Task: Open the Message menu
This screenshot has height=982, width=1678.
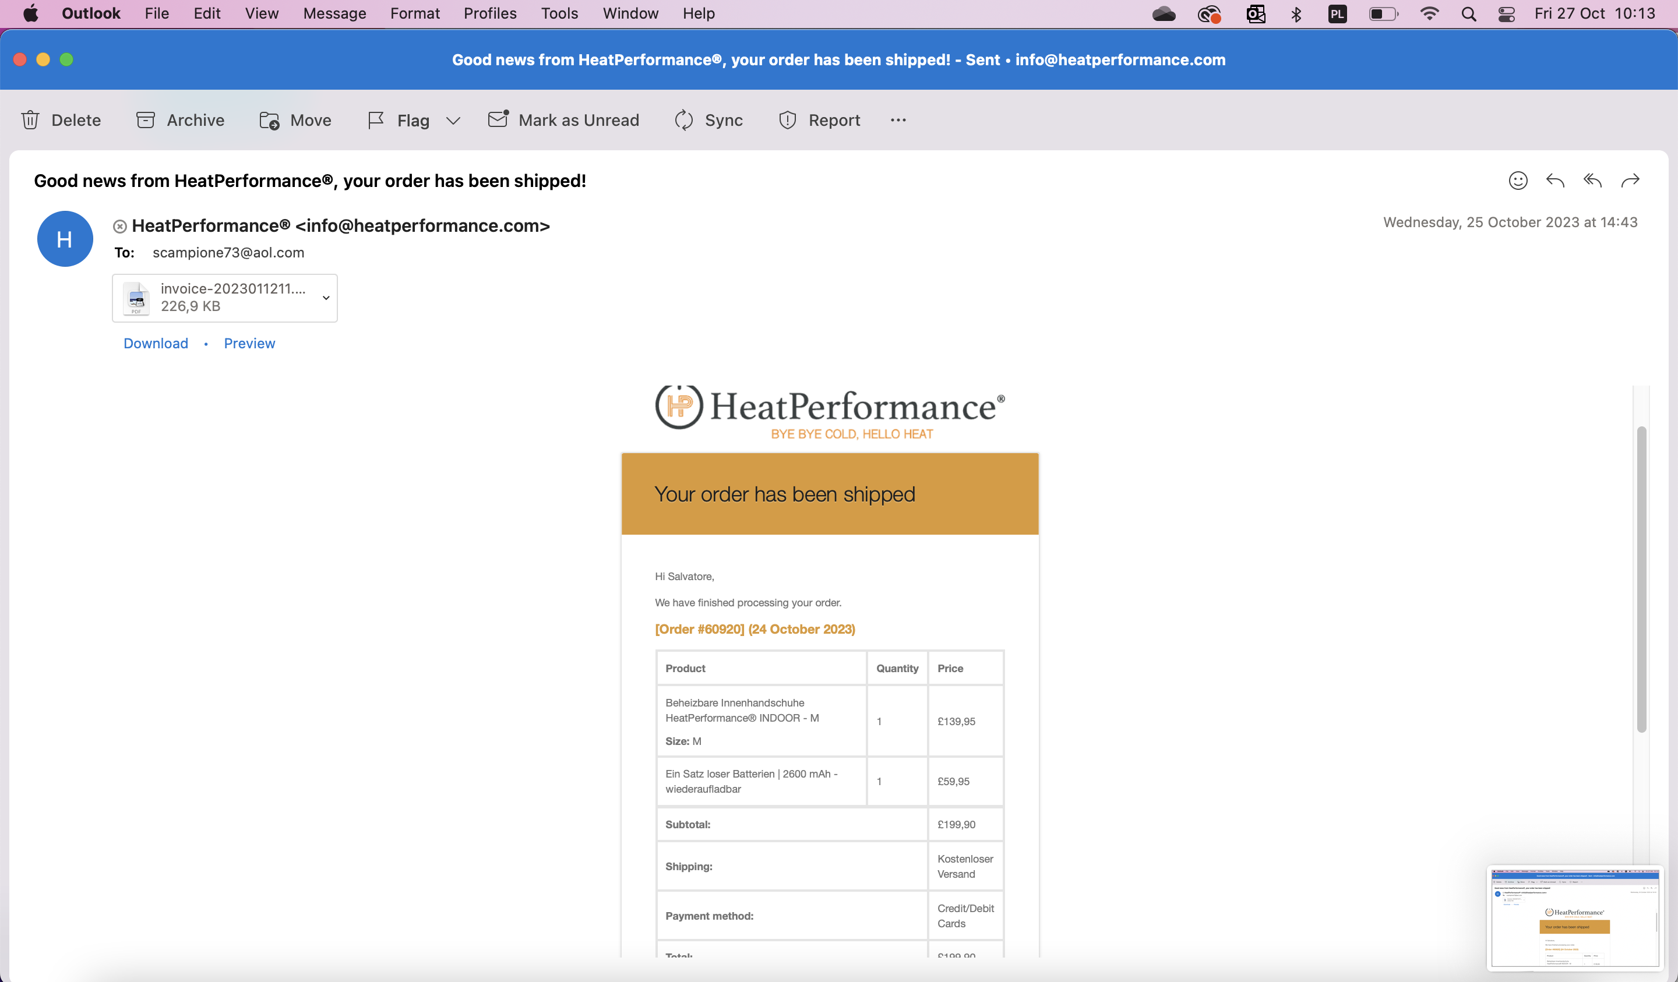Action: 334,13
